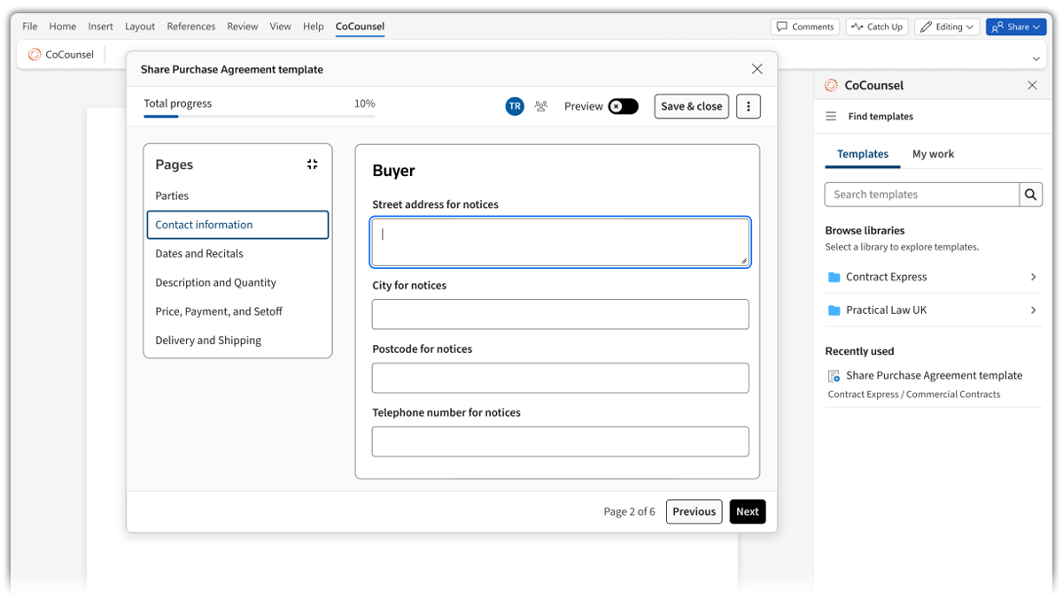Click the Total progress bar
1063x598 pixels.
pos(259,116)
